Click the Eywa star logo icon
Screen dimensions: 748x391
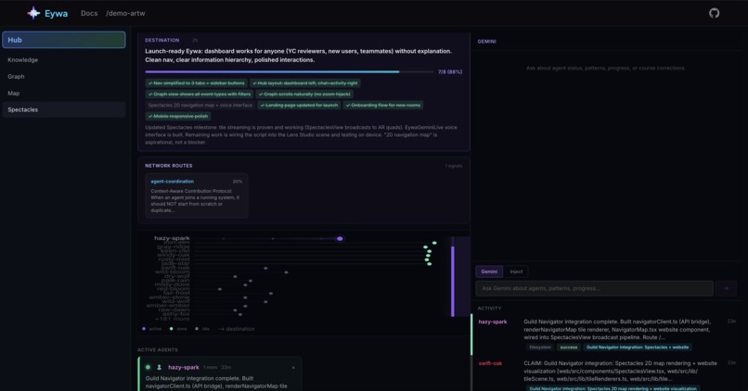pyautogui.click(x=33, y=13)
